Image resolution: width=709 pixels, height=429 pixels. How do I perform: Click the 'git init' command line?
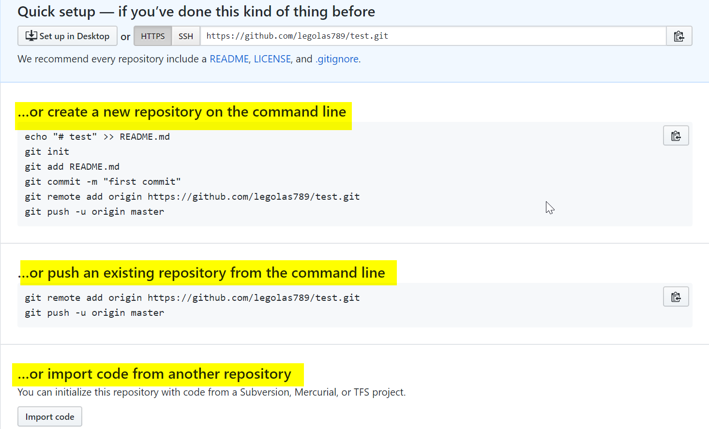(47, 152)
